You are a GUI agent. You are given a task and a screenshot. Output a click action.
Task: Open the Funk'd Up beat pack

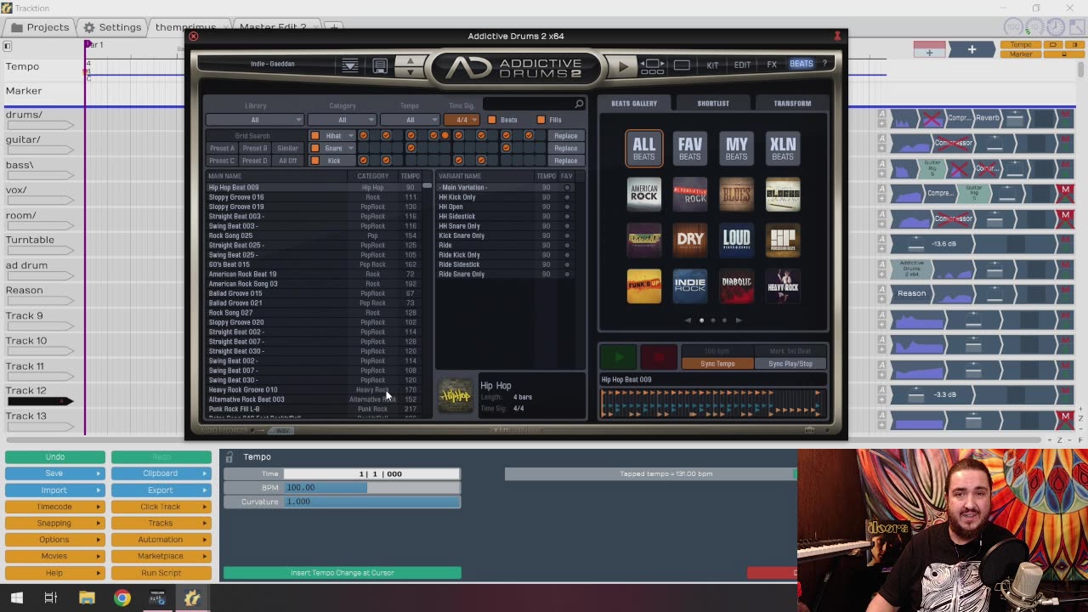click(x=643, y=286)
